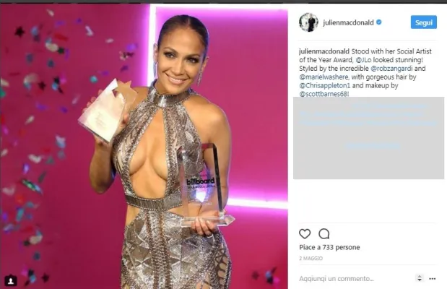This screenshot has height=289, width=447.
Task: Click the 2 MAGGIO date link
Action: click(311, 259)
